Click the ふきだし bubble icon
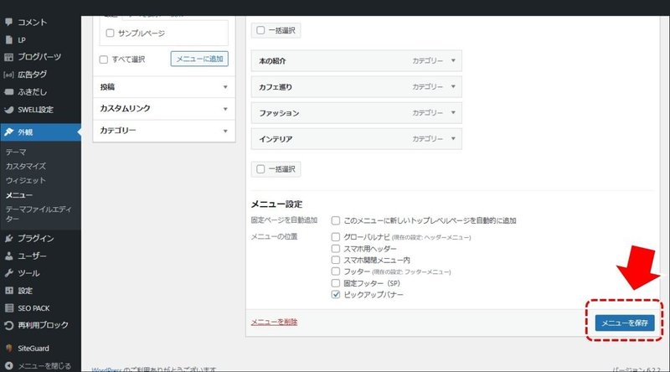670x372 pixels. 8,92
